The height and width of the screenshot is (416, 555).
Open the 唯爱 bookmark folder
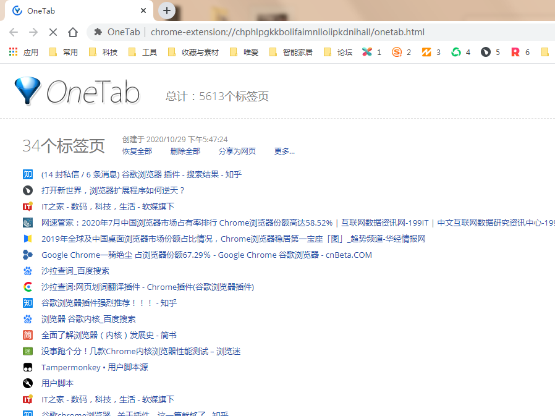tap(244, 53)
